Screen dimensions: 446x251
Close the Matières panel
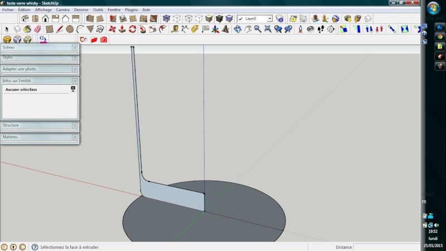(75, 137)
